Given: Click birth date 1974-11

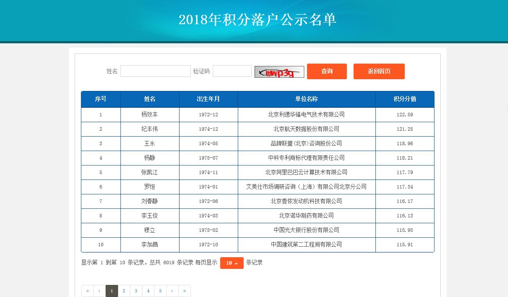Looking at the screenshot, I should point(208,173).
